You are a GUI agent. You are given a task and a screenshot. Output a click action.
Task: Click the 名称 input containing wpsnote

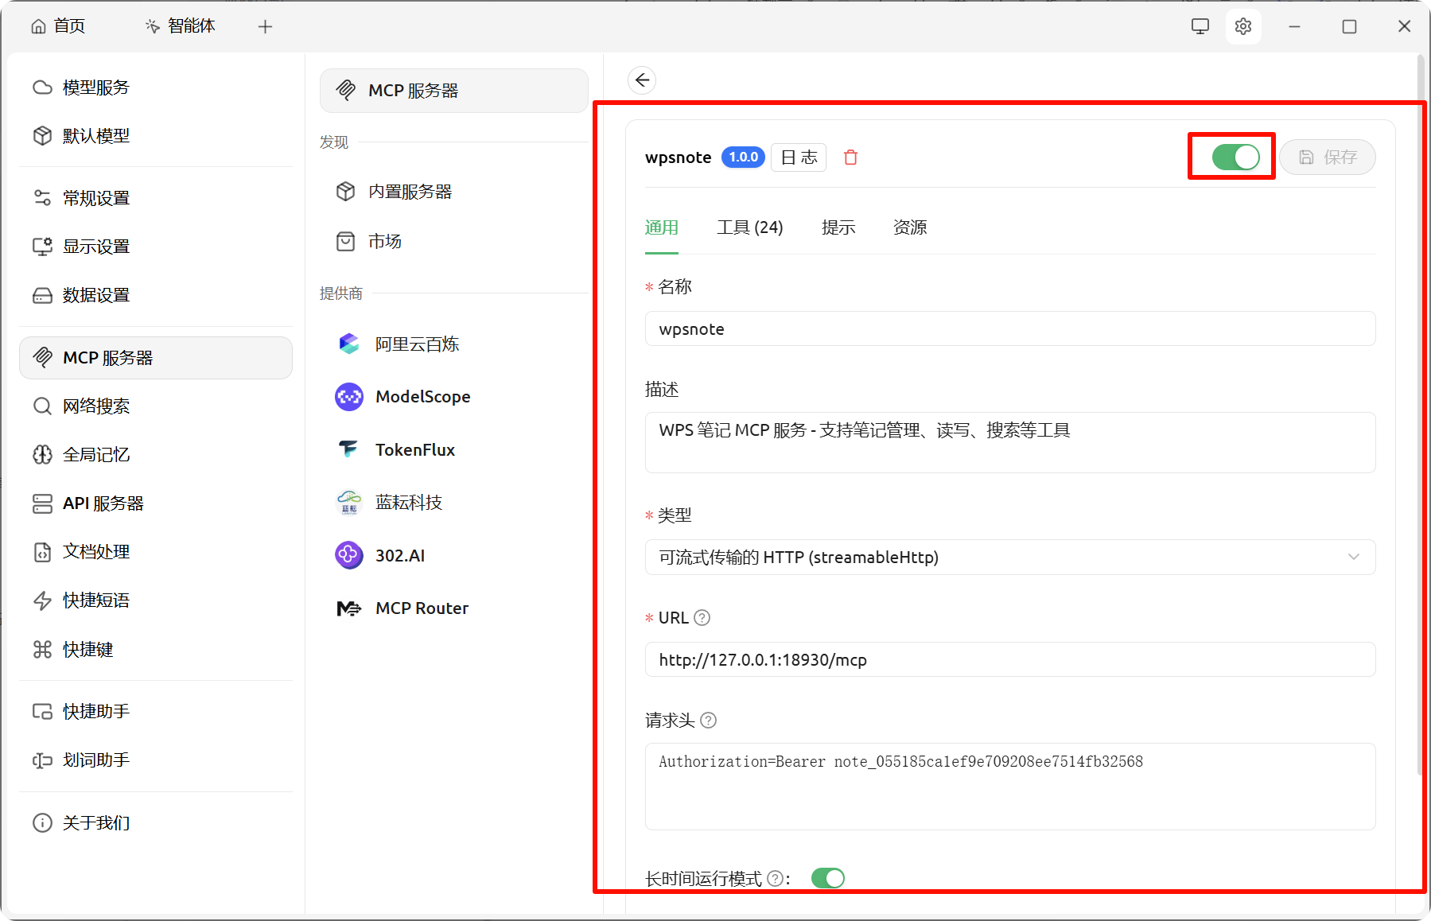1010,329
